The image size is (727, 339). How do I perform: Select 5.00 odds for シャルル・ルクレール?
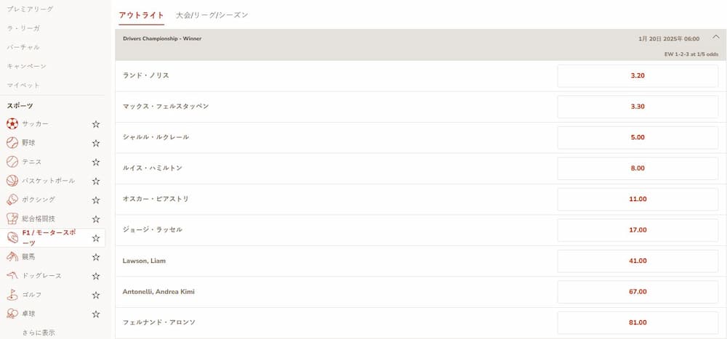pos(638,137)
